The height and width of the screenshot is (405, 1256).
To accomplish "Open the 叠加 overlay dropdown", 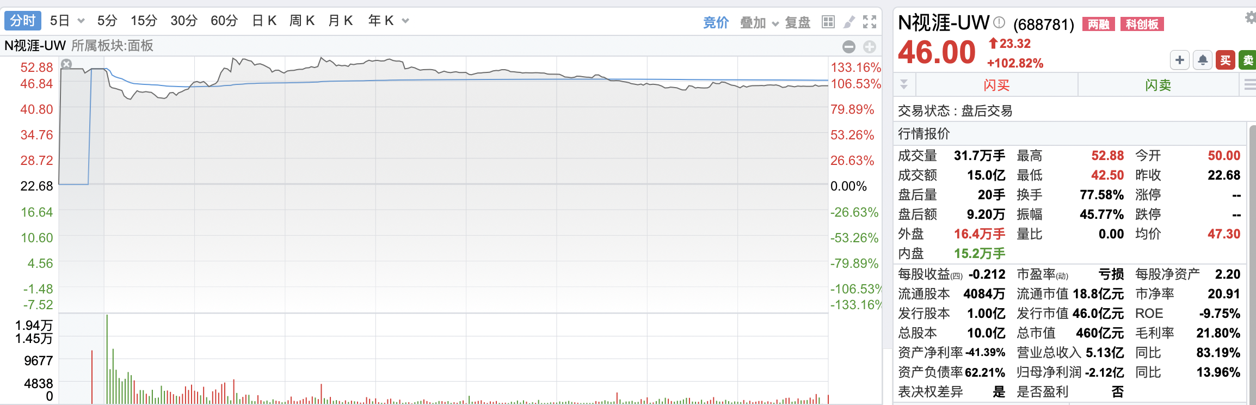I will pos(759,22).
